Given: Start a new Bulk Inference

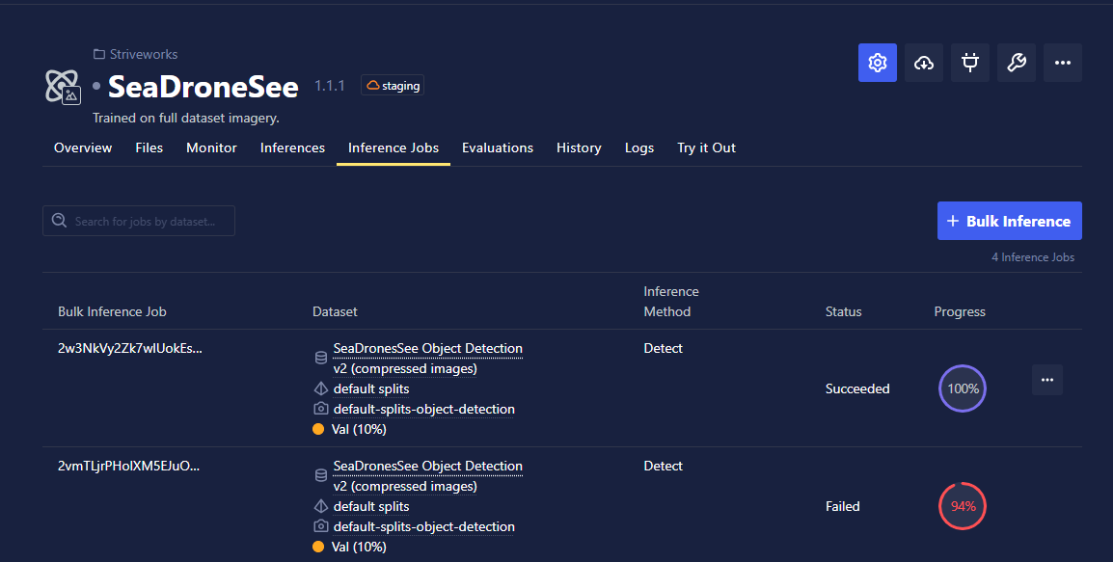Looking at the screenshot, I should [1010, 221].
